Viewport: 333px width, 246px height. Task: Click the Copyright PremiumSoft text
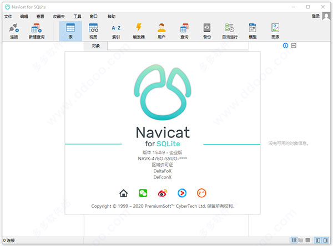(163, 206)
